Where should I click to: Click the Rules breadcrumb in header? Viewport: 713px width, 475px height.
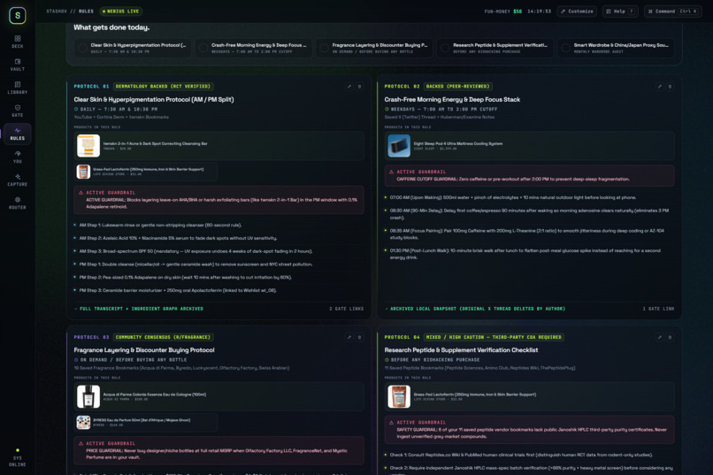point(86,11)
